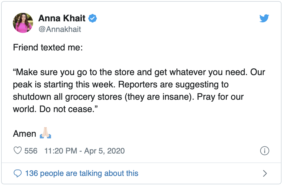Click the 556 likes count
This screenshot has width=286, height=186.
pos(31,151)
